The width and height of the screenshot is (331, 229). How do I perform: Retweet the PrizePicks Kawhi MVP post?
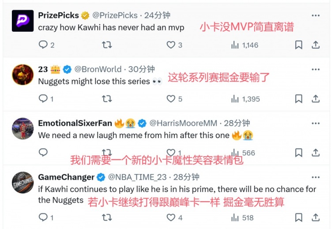(107, 45)
